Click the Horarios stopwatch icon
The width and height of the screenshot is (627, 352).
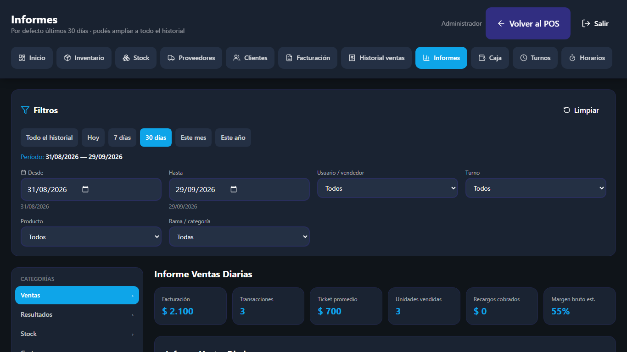click(x=572, y=58)
